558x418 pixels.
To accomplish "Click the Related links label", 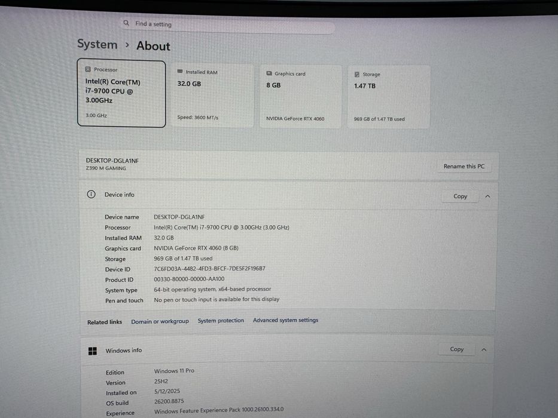I will click(x=105, y=322).
